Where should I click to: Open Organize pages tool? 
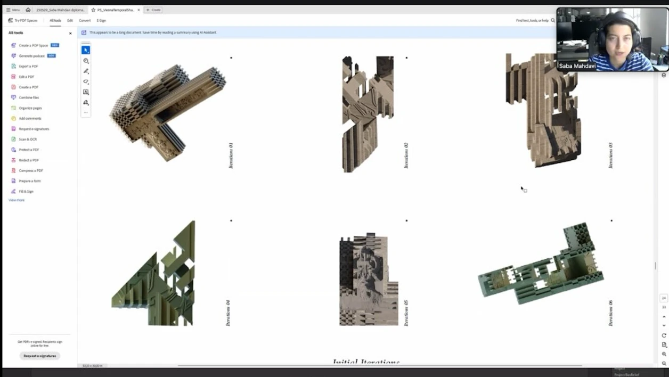click(26, 108)
